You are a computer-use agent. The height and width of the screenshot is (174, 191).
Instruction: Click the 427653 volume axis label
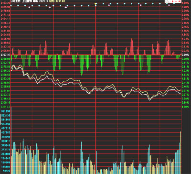click(x=5, y=132)
